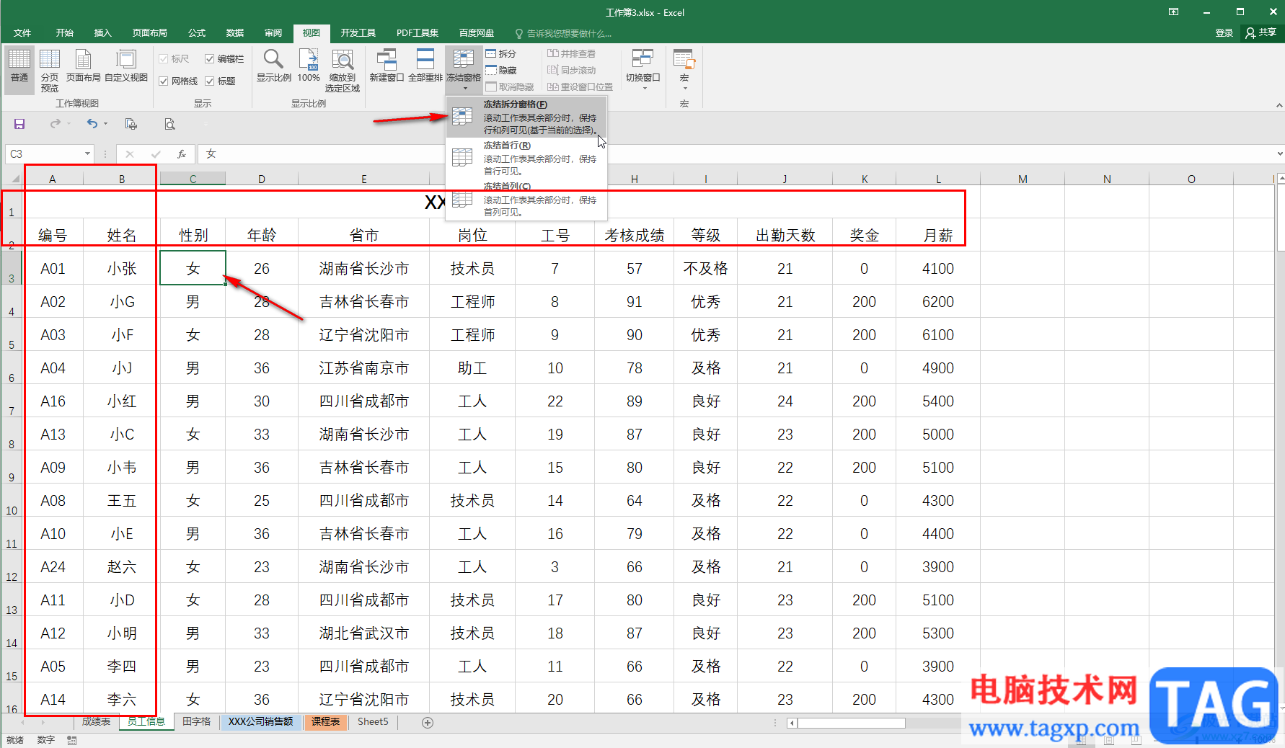This screenshot has height=748, width=1285.
Task: Click the orange 课程表 sheet tab
Action: point(325,722)
